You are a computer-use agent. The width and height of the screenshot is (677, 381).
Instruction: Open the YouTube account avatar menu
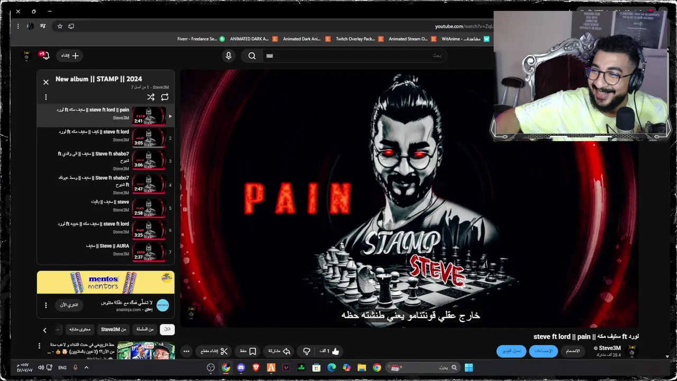pos(25,56)
